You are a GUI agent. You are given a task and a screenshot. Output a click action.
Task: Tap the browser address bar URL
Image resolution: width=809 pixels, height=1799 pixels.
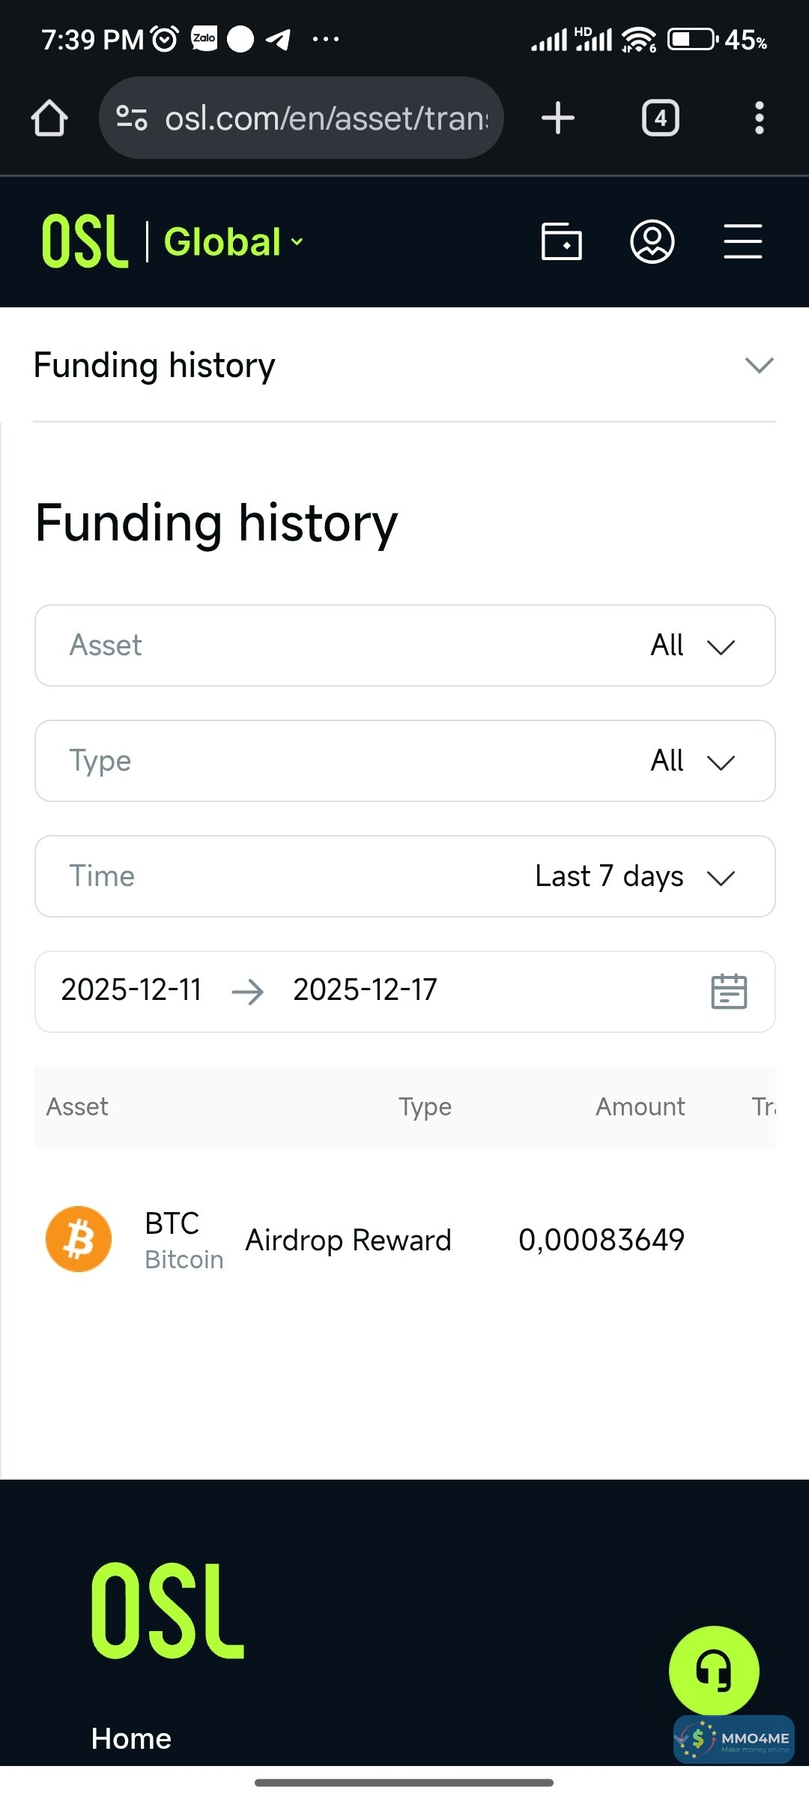coord(326,118)
